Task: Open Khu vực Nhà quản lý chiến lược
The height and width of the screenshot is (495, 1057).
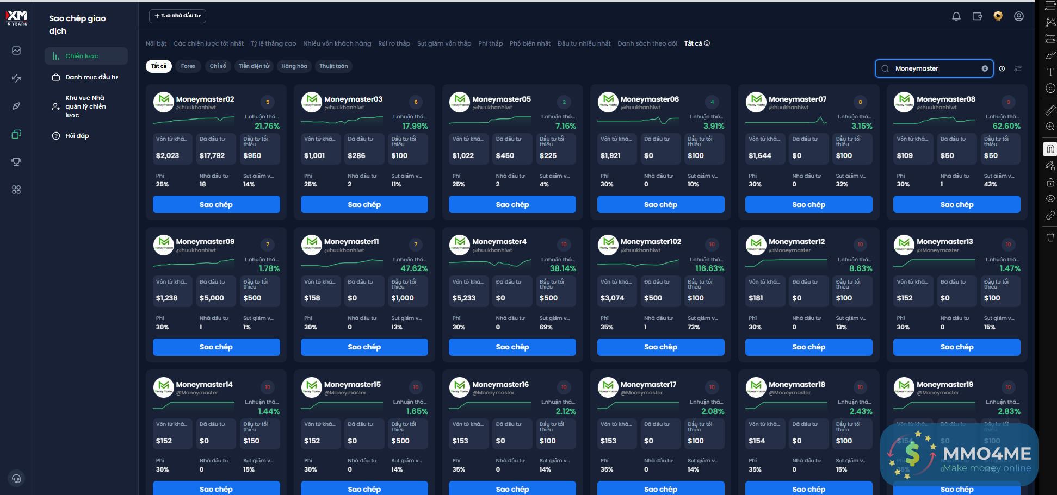Action: [86, 106]
